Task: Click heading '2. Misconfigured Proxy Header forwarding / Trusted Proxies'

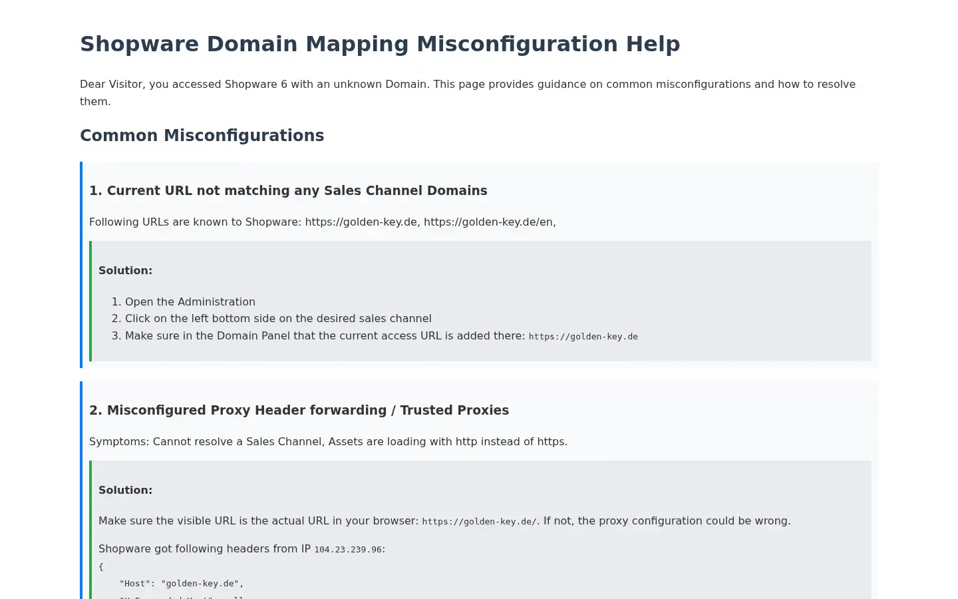Action: pos(299,410)
